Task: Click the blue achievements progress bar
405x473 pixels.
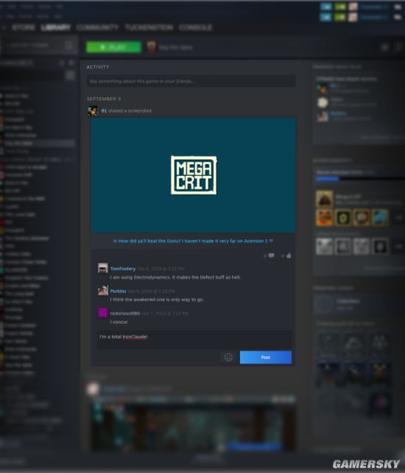Action: [x=328, y=179]
